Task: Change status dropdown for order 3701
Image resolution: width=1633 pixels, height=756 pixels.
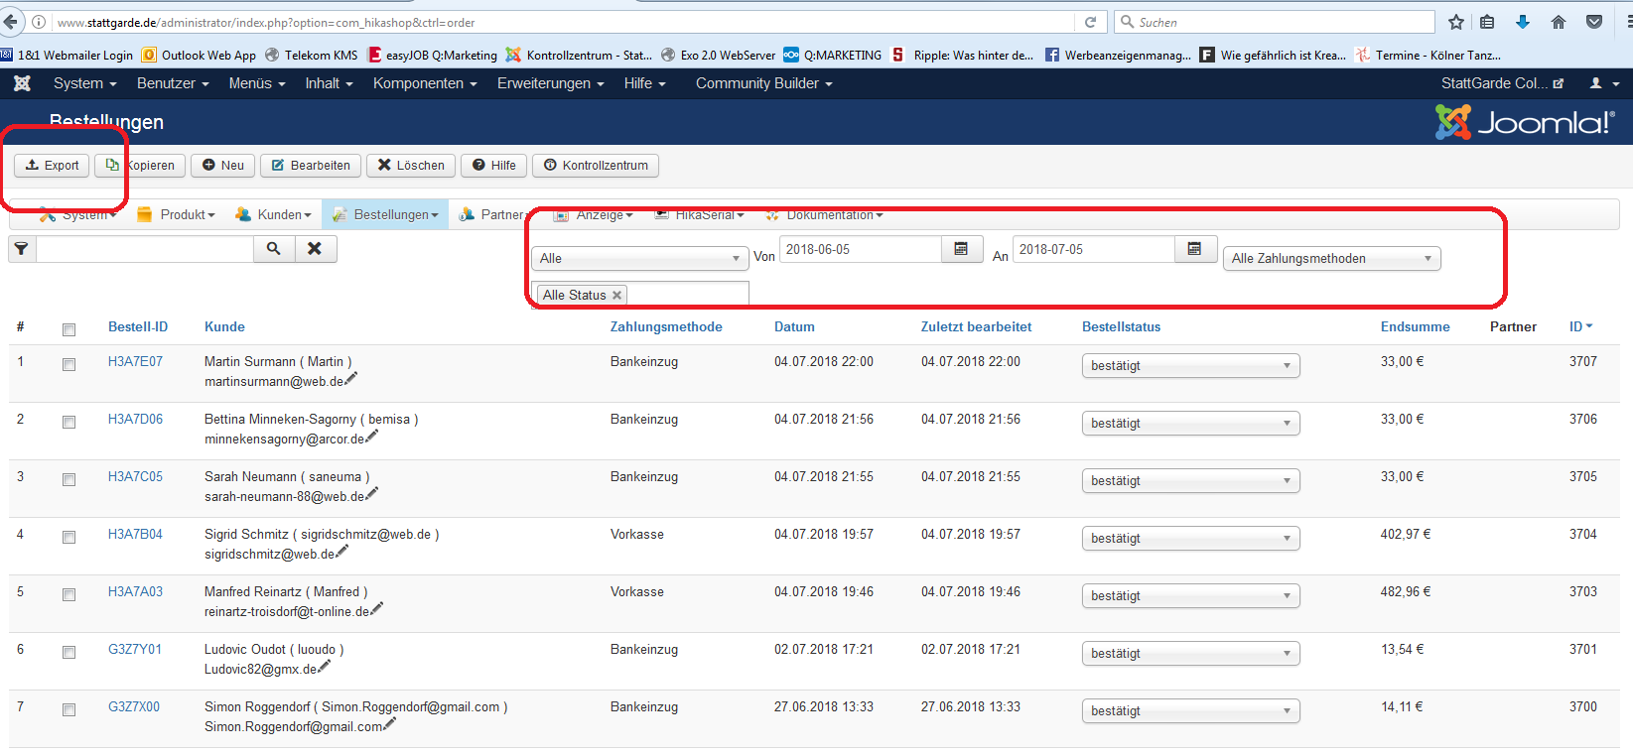Action: tap(1190, 654)
